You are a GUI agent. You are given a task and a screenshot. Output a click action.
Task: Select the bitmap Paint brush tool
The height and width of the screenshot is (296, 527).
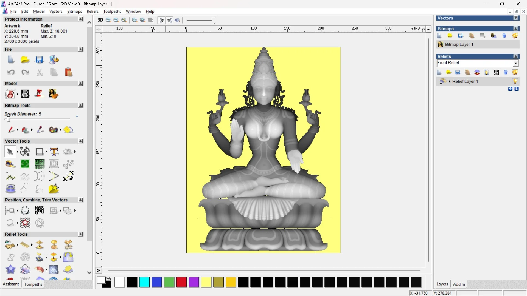coord(11,130)
